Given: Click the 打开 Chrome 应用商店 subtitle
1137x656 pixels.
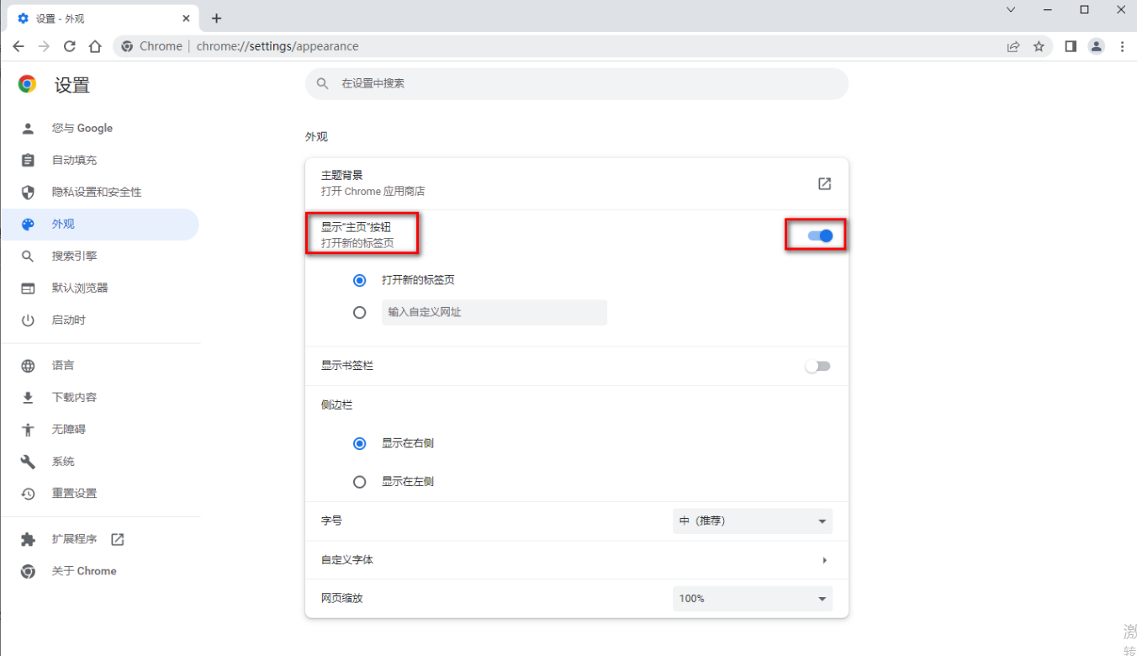Looking at the screenshot, I should [x=373, y=191].
